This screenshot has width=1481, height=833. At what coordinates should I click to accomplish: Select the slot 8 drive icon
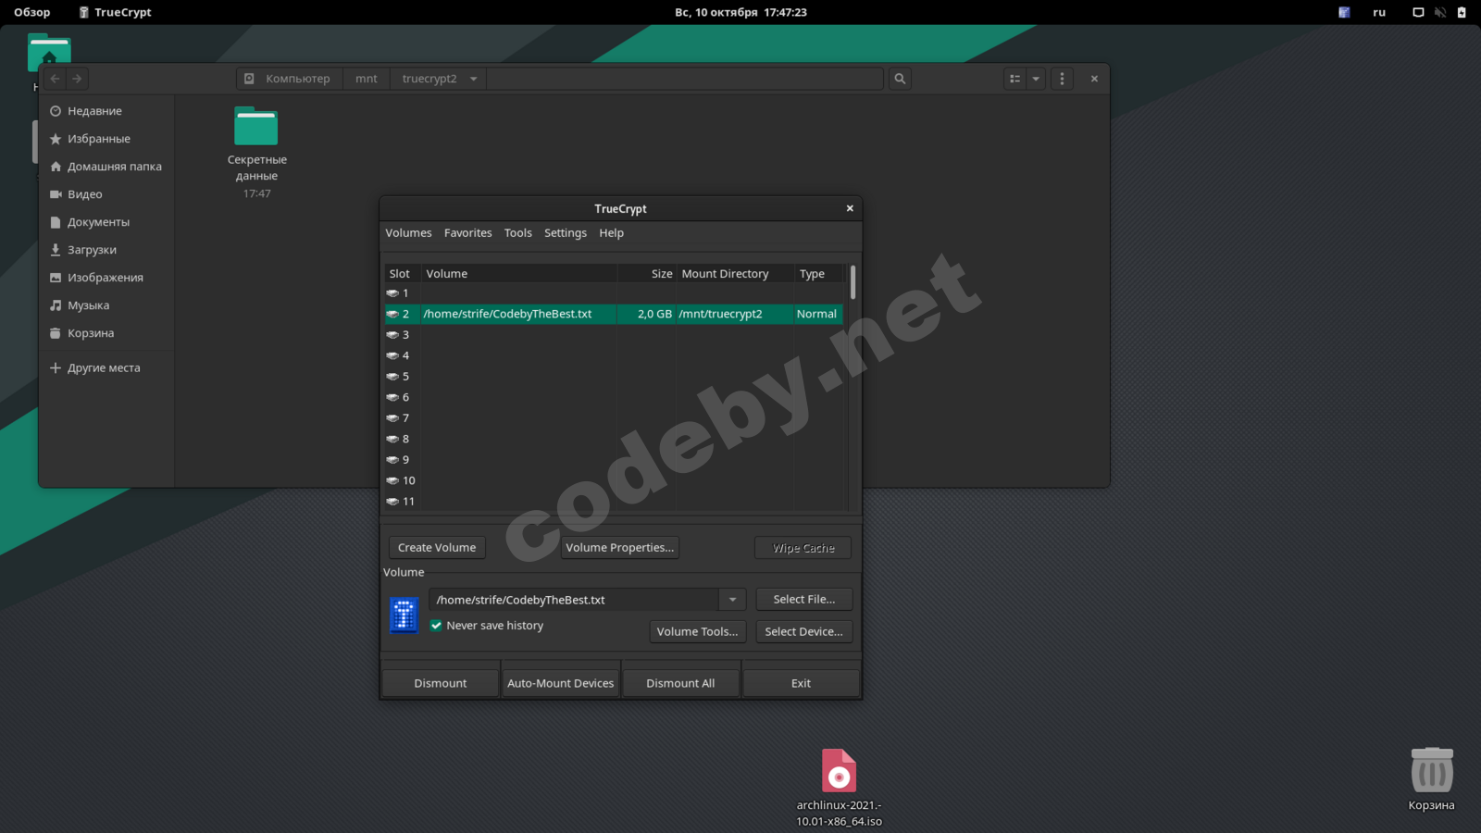(392, 439)
